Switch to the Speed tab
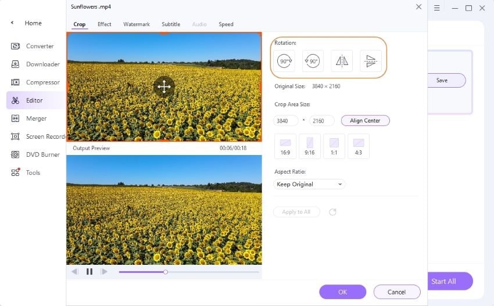The width and height of the screenshot is (494, 306). [x=226, y=24]
